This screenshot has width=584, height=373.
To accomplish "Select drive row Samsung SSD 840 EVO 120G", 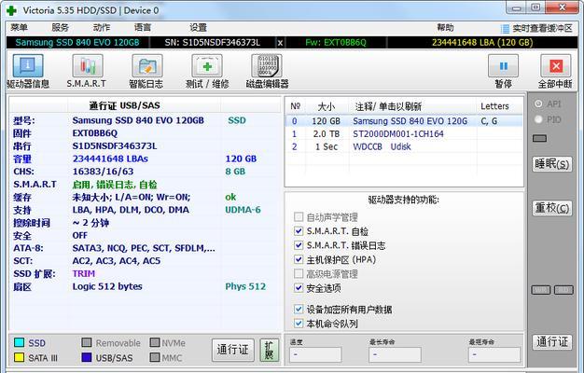I will point(404,121).
